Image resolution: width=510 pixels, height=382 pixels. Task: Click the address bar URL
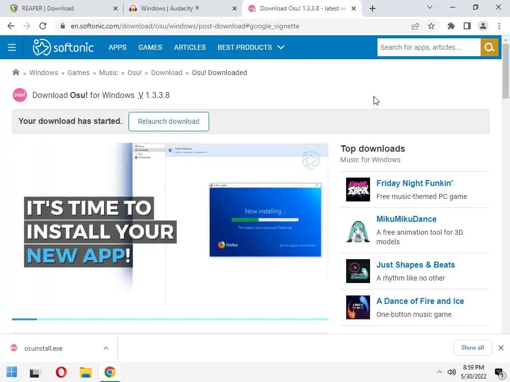tap(185, 26)
